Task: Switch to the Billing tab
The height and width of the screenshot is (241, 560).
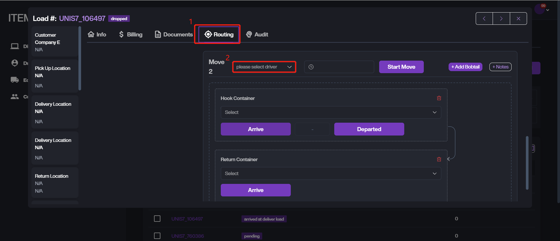Action: (x=131, y=34)
